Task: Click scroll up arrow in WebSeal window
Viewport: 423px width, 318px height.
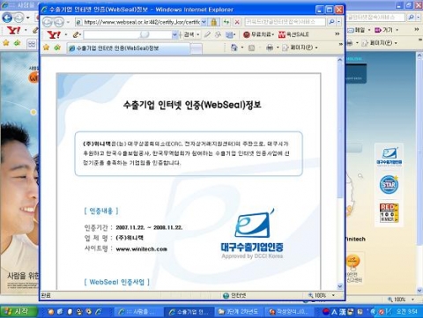Action: 340,60
